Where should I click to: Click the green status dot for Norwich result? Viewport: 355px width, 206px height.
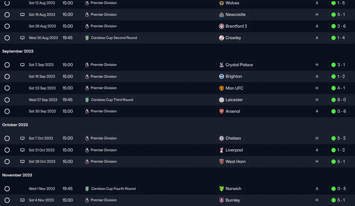coord(333,189)
